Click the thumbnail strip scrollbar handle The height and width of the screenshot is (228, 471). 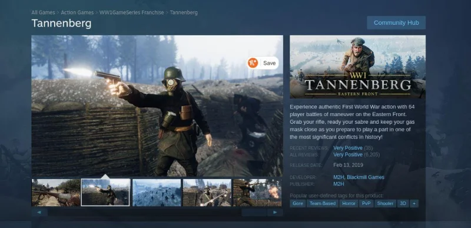(x=254, y=212)
